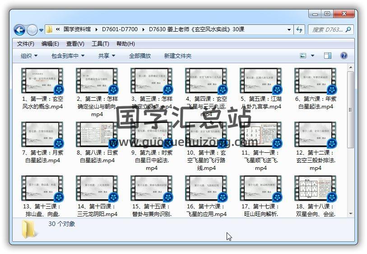Select video 11、第十一课:飞星顺飞逆飞
This screenshot has height=254, width=367.
261,146
